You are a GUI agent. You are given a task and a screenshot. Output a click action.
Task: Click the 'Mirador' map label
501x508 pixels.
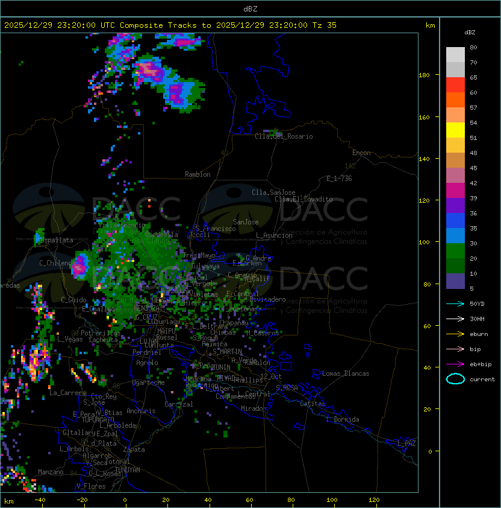[254, 408]
